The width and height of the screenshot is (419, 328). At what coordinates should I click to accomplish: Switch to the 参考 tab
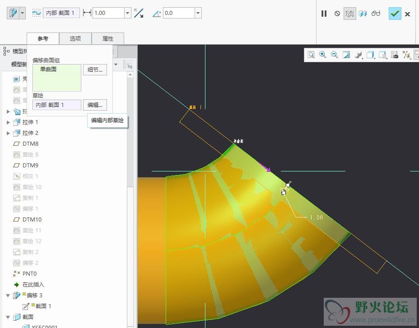[x=43, y=38]
